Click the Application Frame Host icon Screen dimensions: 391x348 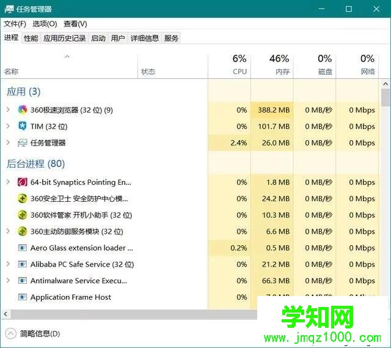pos(23,297)
